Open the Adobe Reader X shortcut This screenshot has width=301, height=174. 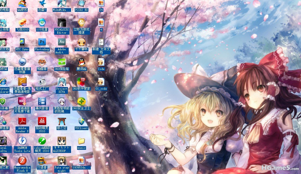pyautogui.click(x=22, y=121)
